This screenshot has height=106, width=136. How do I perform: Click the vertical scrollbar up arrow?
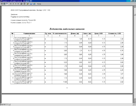coord(135,7)
